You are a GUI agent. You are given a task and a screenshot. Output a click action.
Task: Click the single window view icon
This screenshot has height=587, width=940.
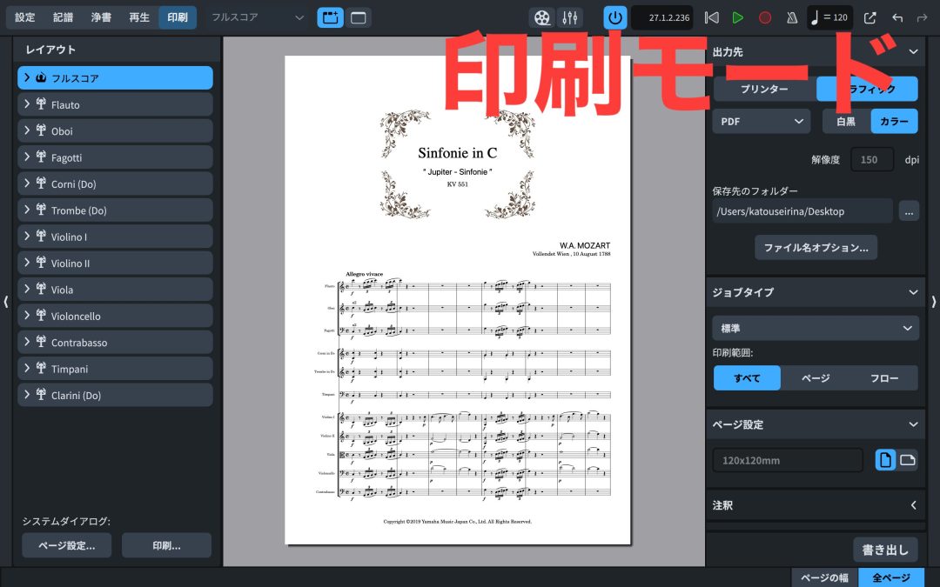click(359, 17)
